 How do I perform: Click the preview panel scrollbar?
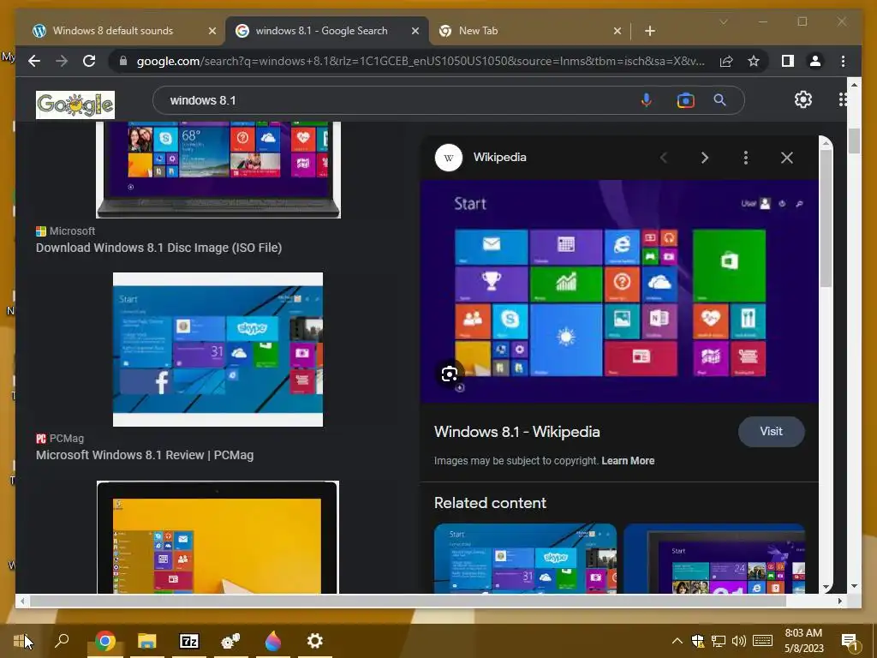click(x=826, y=218)
